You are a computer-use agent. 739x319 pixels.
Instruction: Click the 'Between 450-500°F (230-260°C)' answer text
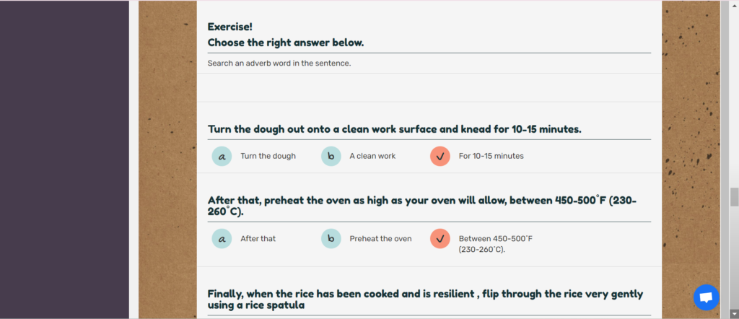[495, 244]
